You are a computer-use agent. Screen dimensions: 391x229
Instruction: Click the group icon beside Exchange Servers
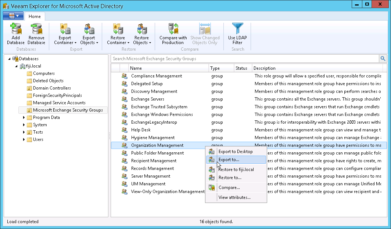[125, 99]
